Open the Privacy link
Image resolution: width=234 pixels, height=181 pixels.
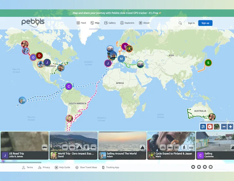(x=44, y=167)
